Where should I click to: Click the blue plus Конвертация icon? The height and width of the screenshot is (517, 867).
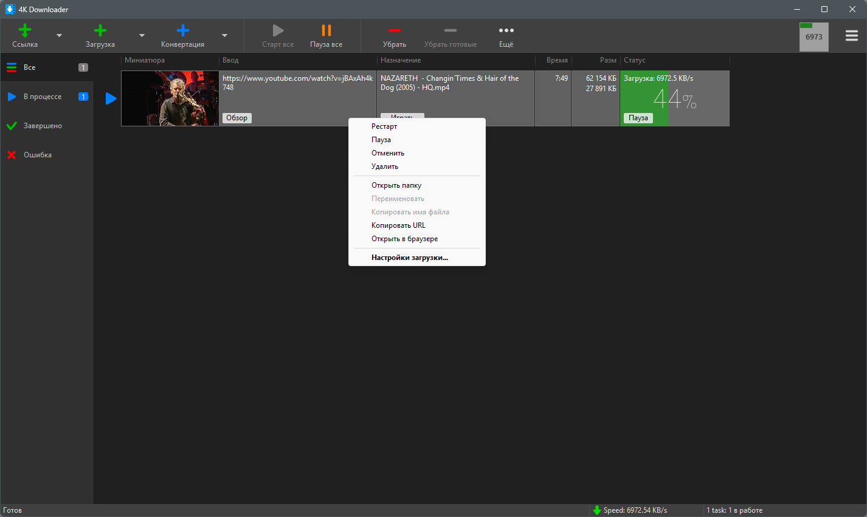[182, 30]
